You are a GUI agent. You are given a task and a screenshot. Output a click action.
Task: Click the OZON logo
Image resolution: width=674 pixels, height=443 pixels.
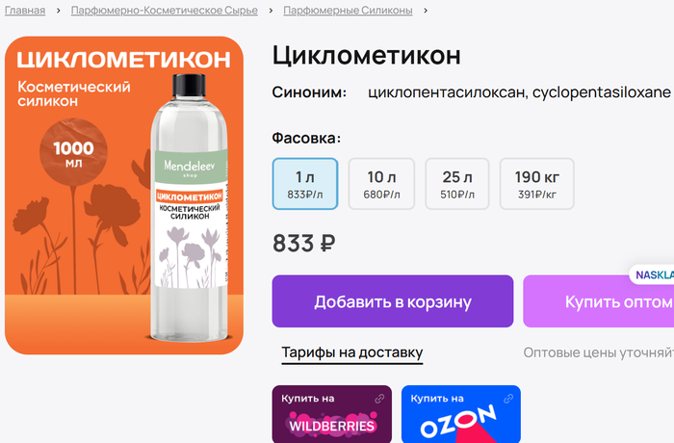[458, 422]
